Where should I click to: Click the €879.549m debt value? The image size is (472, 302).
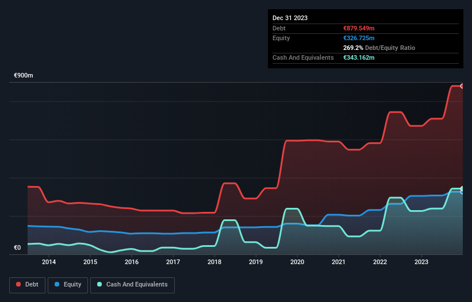359,28
